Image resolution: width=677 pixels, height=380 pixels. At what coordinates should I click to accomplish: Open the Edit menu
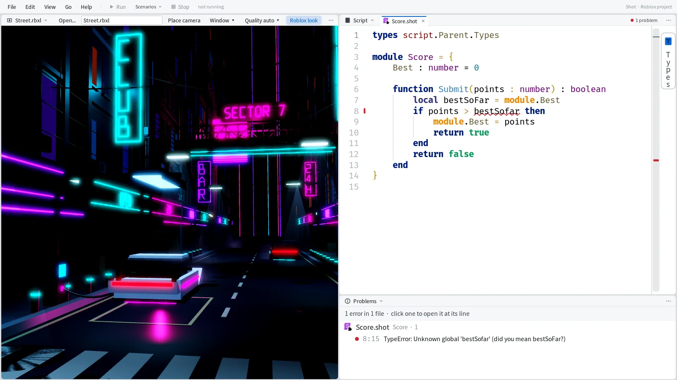click(x=30, y=7)
